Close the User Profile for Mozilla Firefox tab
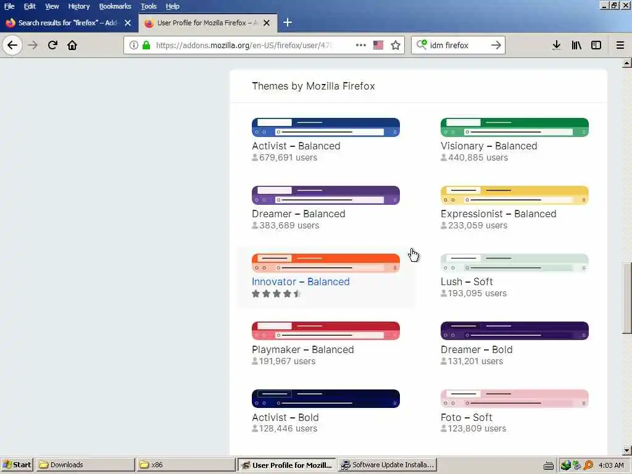The width and height of the screenshot is (632, 474). pyautogui.click(x=267, y=23)
